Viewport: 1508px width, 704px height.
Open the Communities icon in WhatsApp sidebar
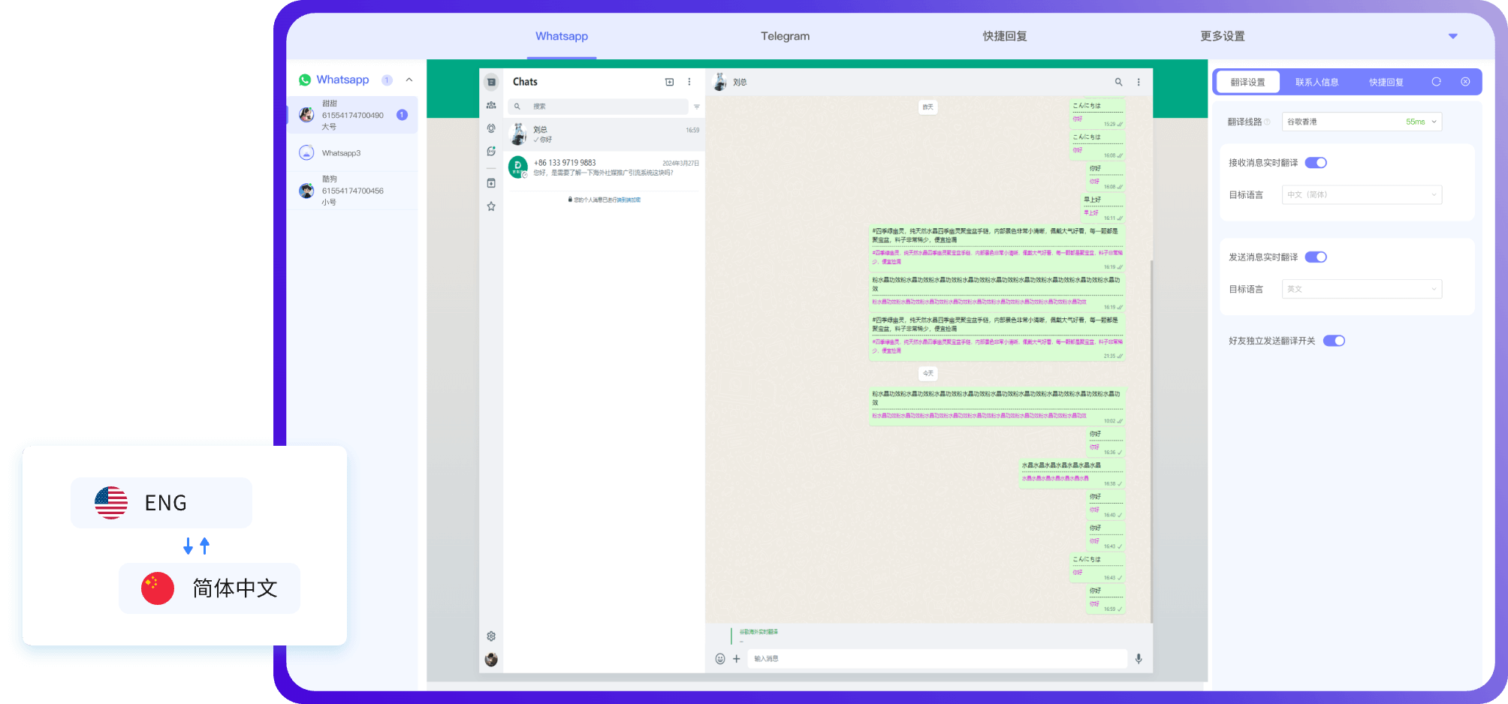pos(491,105)
